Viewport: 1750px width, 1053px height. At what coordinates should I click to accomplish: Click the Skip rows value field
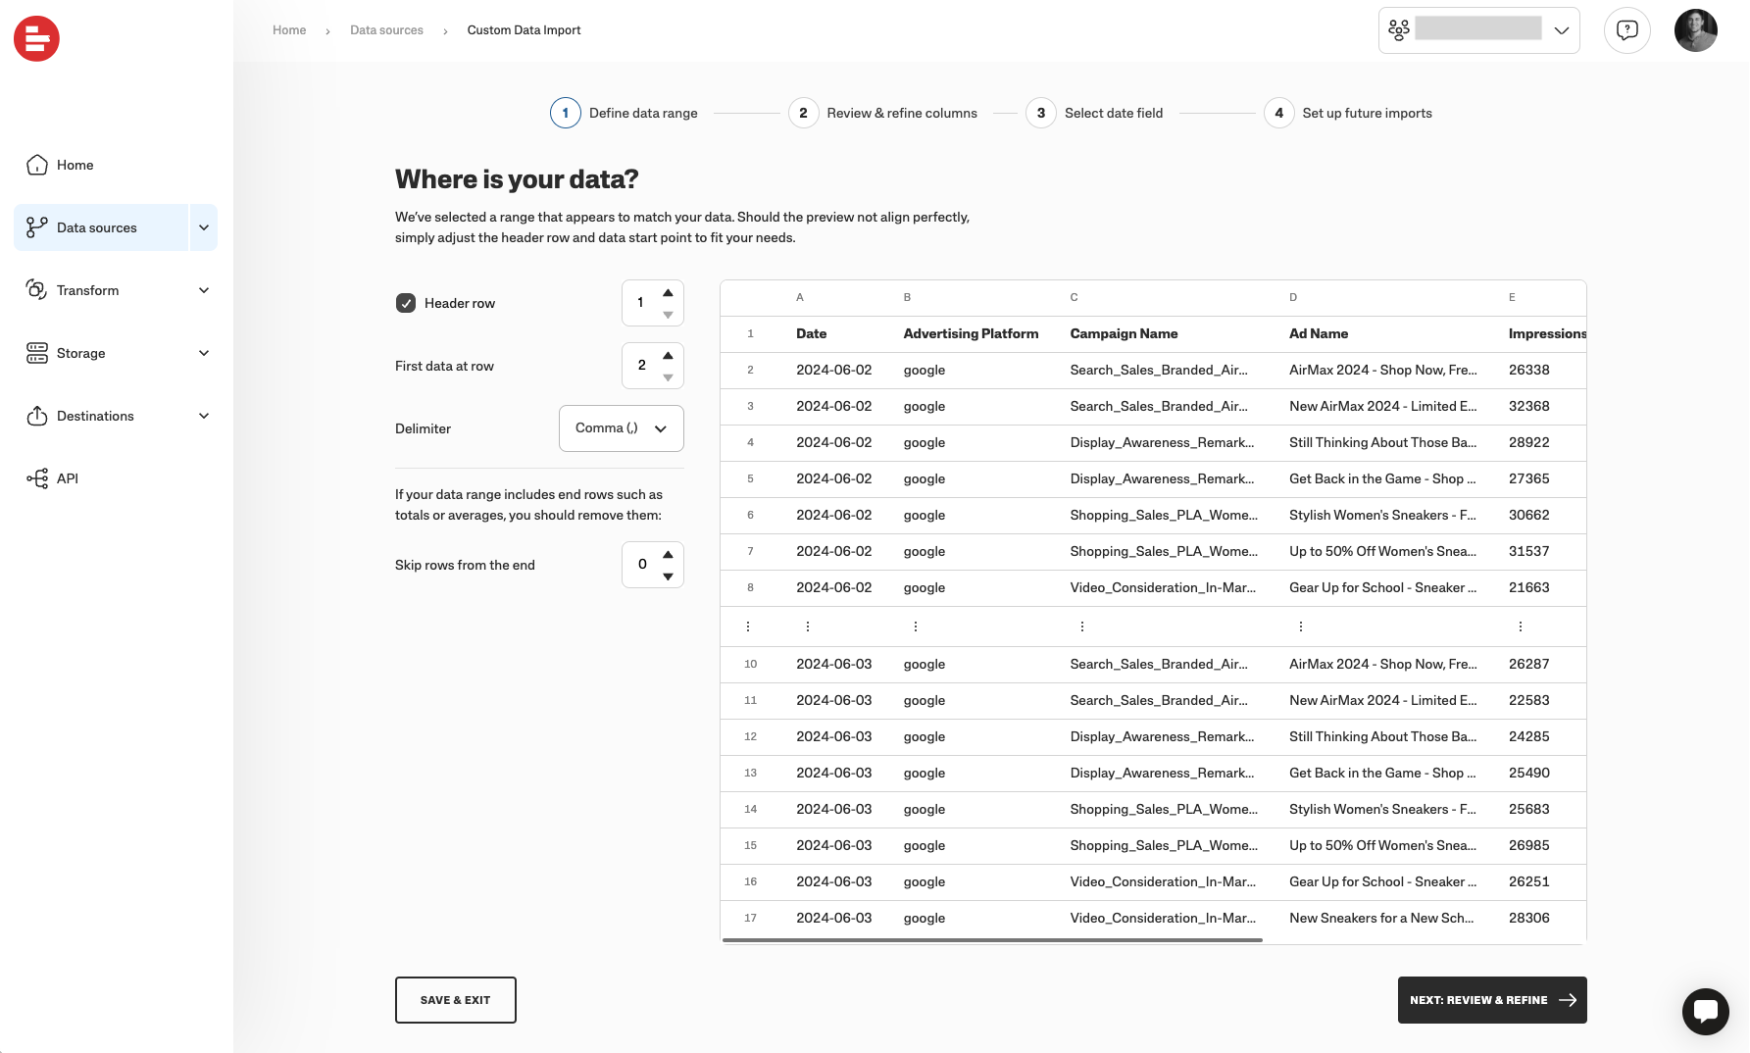[641, 565]
